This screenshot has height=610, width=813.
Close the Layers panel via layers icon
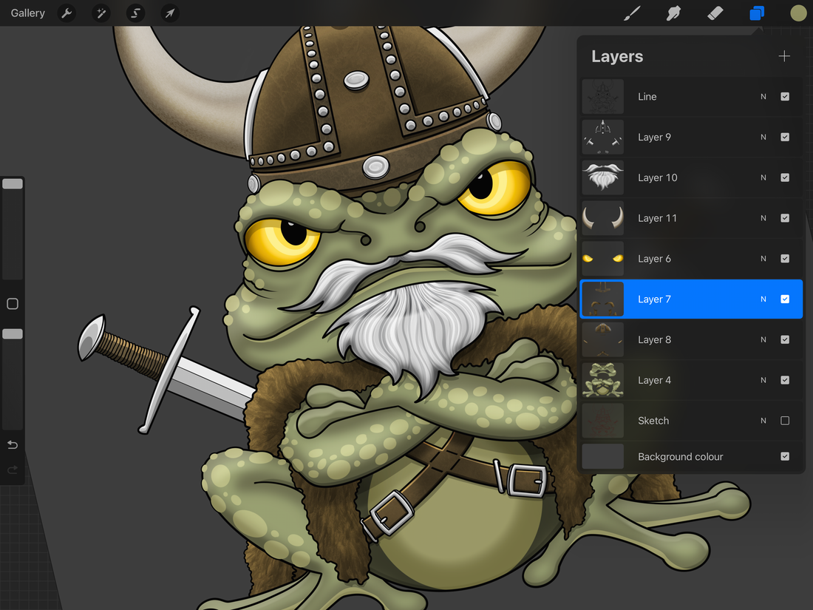[x=756, y=13]
